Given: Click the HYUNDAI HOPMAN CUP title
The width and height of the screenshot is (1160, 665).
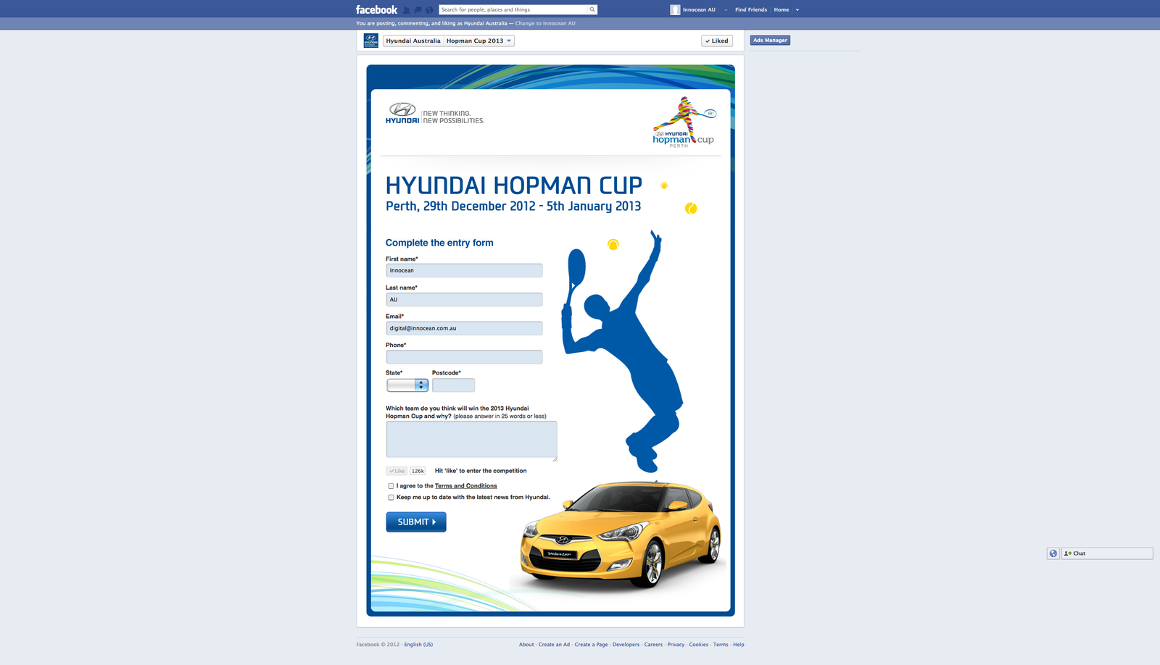Looking at the screenshot, I should tap(514, 185).
